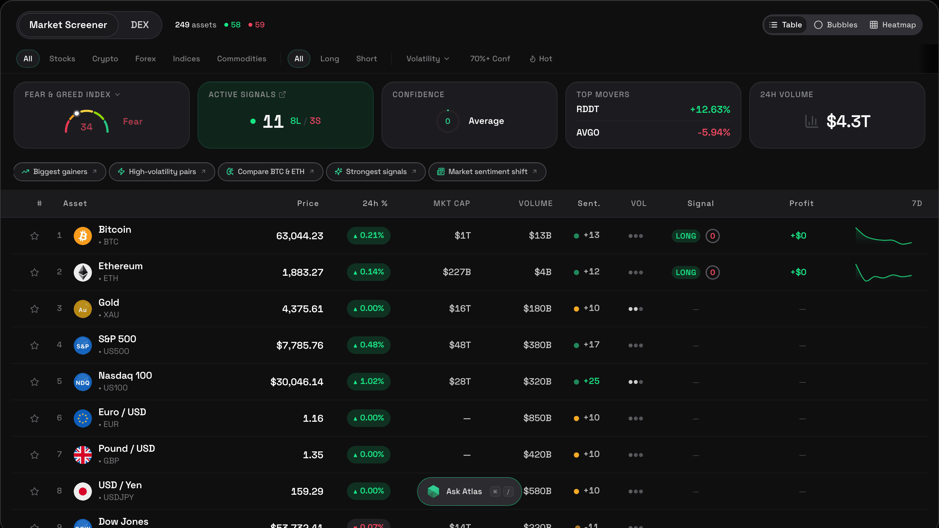Star the Pound / USD row
Viewport: 939px width, 528px height.
[35, 455]
